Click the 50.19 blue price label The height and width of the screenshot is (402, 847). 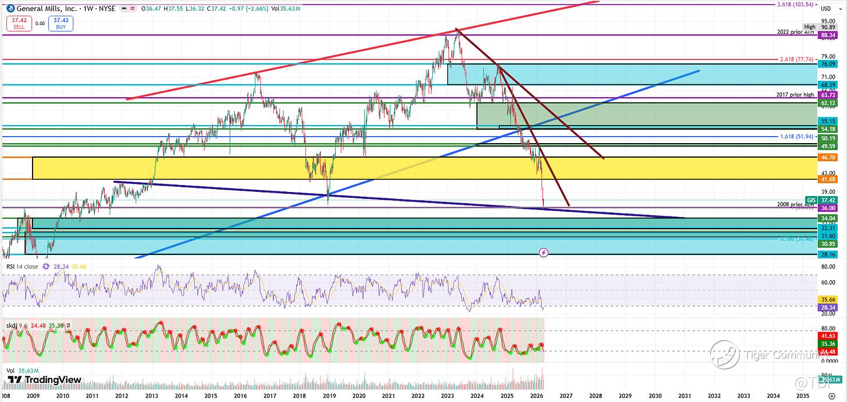(827, 138)
